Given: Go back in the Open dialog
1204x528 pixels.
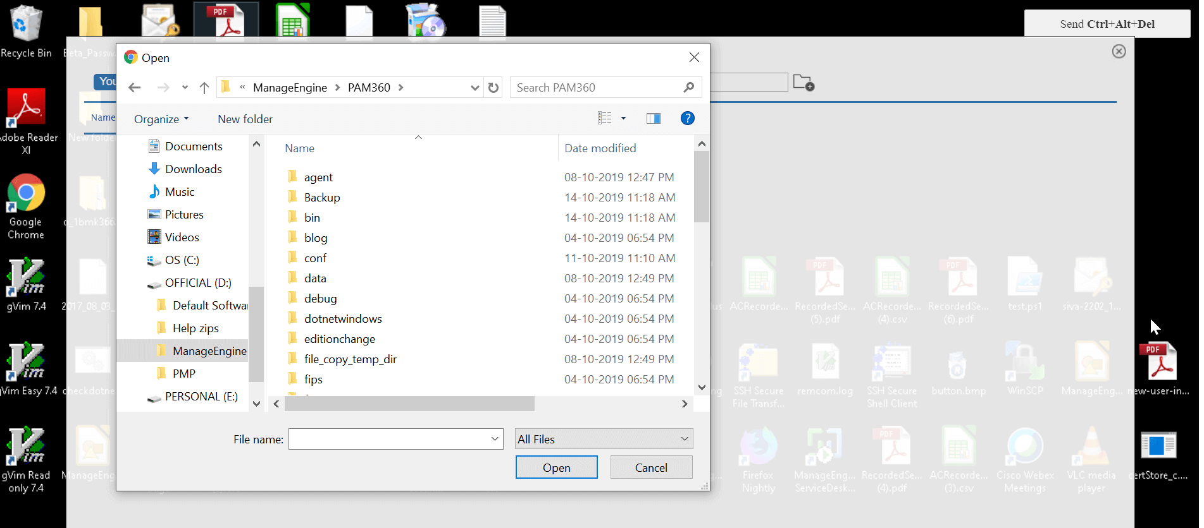Looking at the screenshot, I should tap(134, 88).
